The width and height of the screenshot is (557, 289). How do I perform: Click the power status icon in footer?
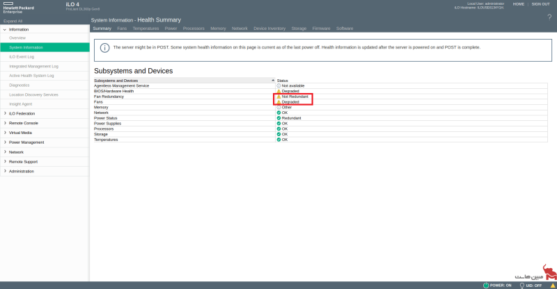486,285
